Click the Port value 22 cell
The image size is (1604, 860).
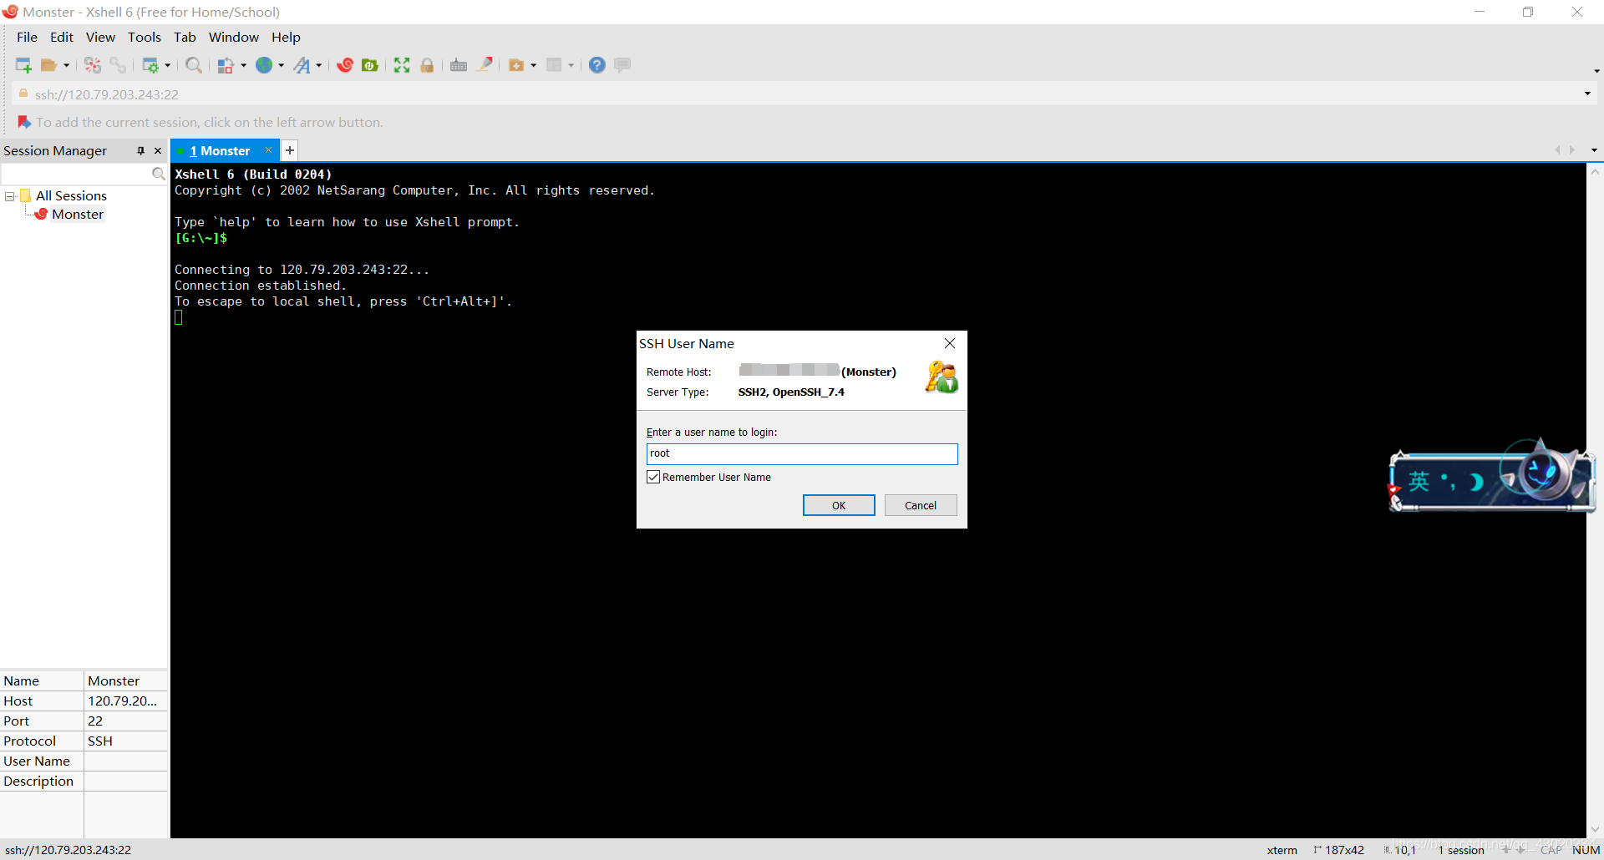click(x=125, y=721)
